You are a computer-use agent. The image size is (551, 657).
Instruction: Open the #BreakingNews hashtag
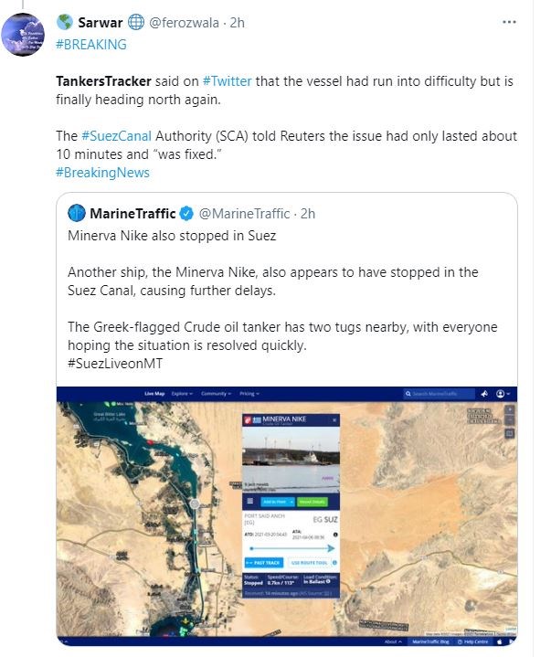click(102, 172)
